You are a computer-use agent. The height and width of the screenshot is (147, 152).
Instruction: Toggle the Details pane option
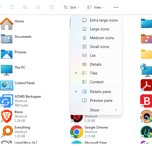96,92
